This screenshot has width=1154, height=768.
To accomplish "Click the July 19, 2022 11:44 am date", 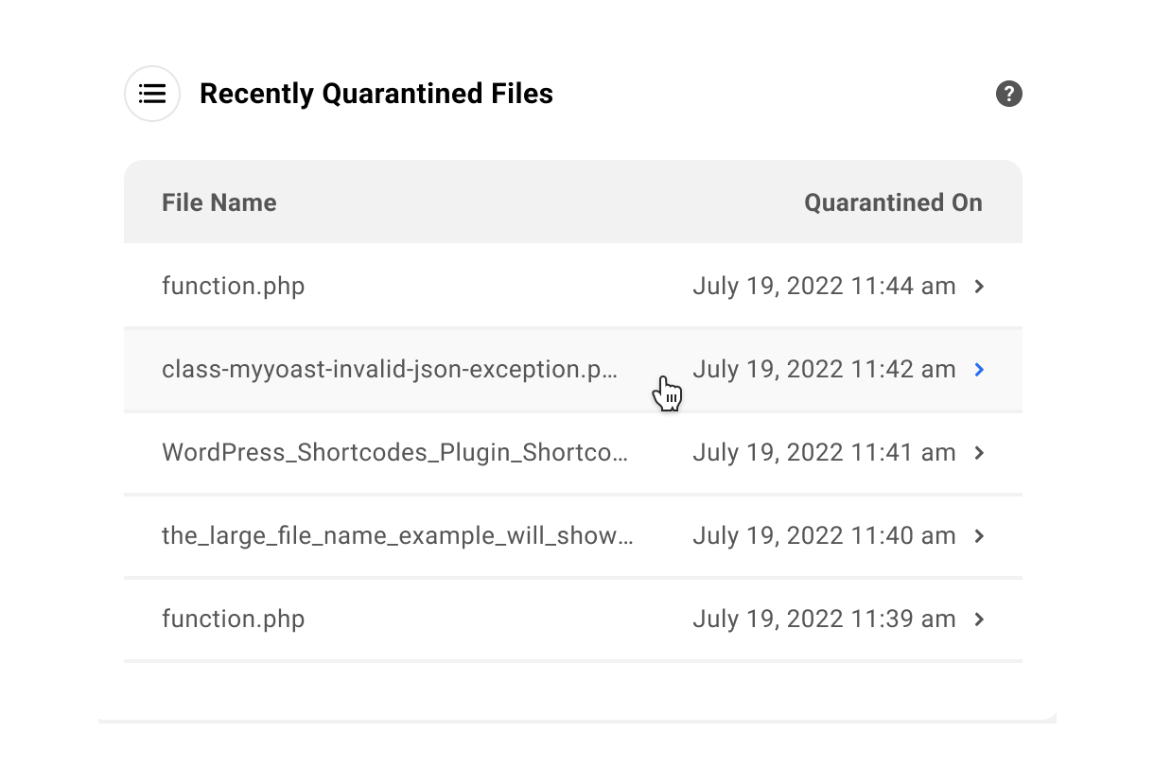I will pyautogui.click(x=823, y=286).
